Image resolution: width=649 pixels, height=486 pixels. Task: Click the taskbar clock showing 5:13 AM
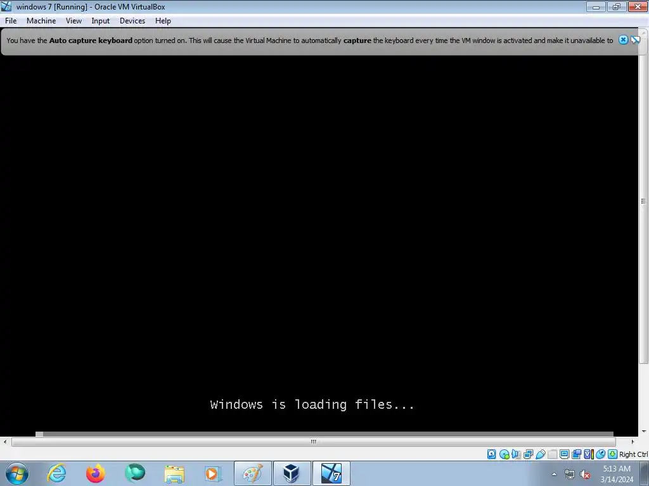[617, 474]
